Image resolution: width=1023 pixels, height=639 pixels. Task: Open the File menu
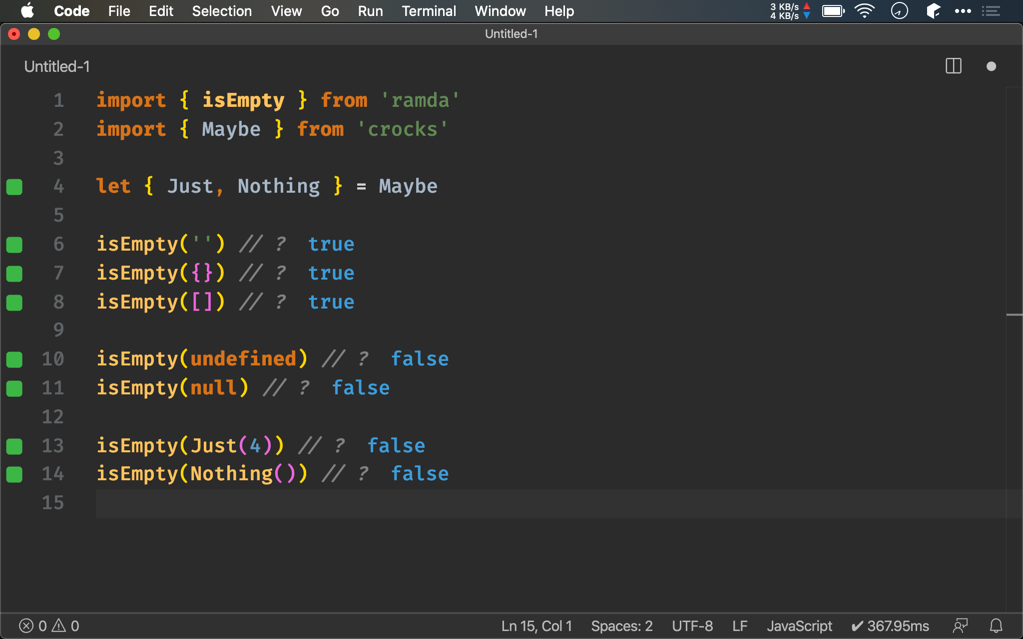click(x=119, y=11)
